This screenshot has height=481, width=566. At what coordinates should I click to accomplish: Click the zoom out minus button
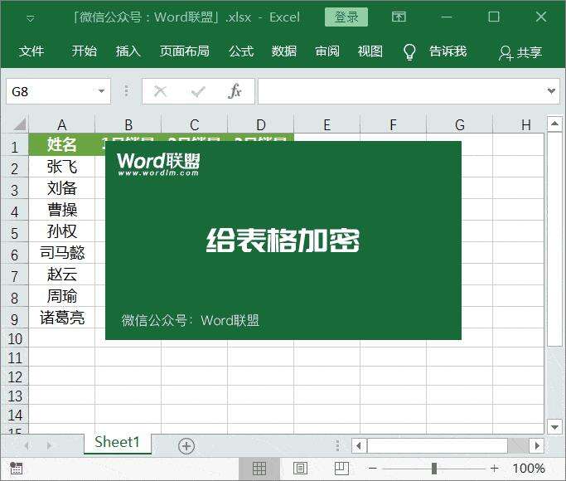(373, 469)
